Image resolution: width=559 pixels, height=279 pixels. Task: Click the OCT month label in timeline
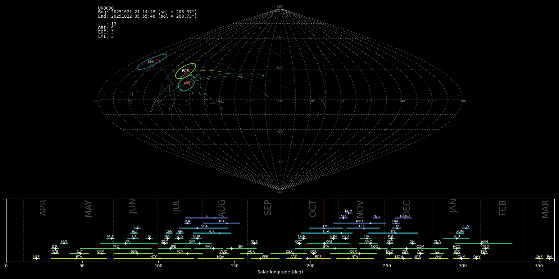313,208
